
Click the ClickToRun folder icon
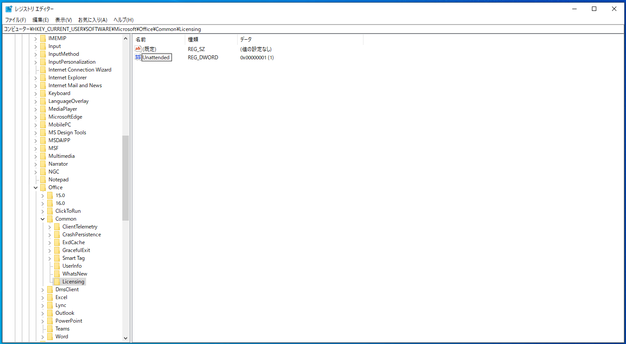click(x=50, y=211)
